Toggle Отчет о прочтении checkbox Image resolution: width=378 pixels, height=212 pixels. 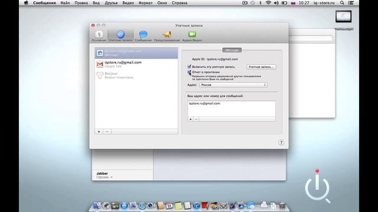click(189, 72)
